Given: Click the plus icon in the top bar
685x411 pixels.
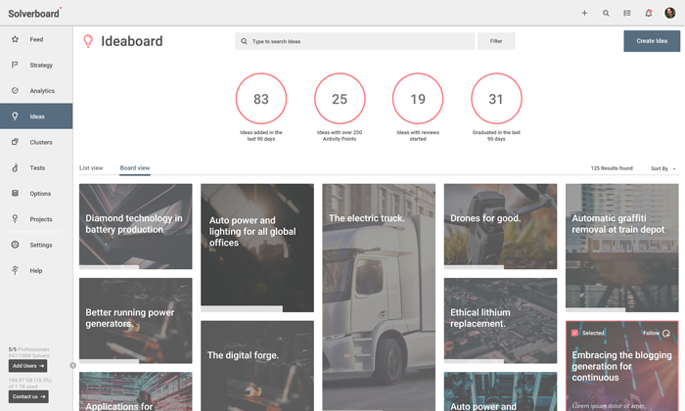Looking at the screenshot, I should (x=584, y=13).
